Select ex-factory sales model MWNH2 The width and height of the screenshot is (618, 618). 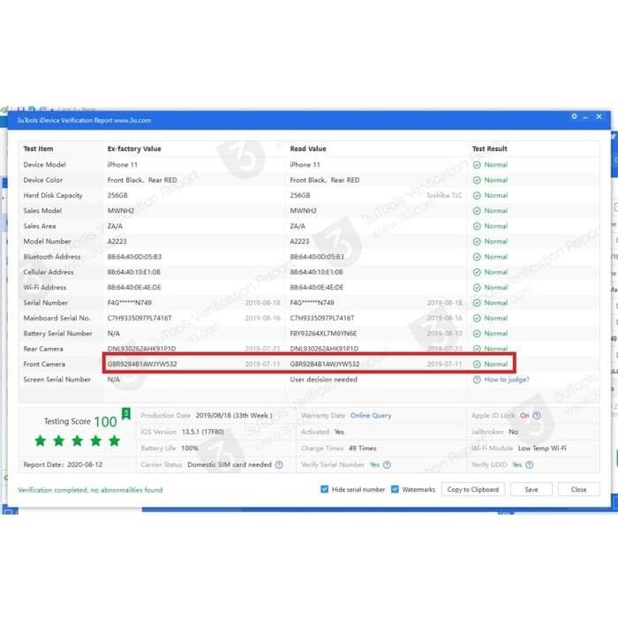point(121,211)
